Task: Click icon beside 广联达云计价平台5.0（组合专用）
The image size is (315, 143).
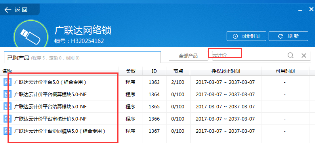Action: coord(8,82)
